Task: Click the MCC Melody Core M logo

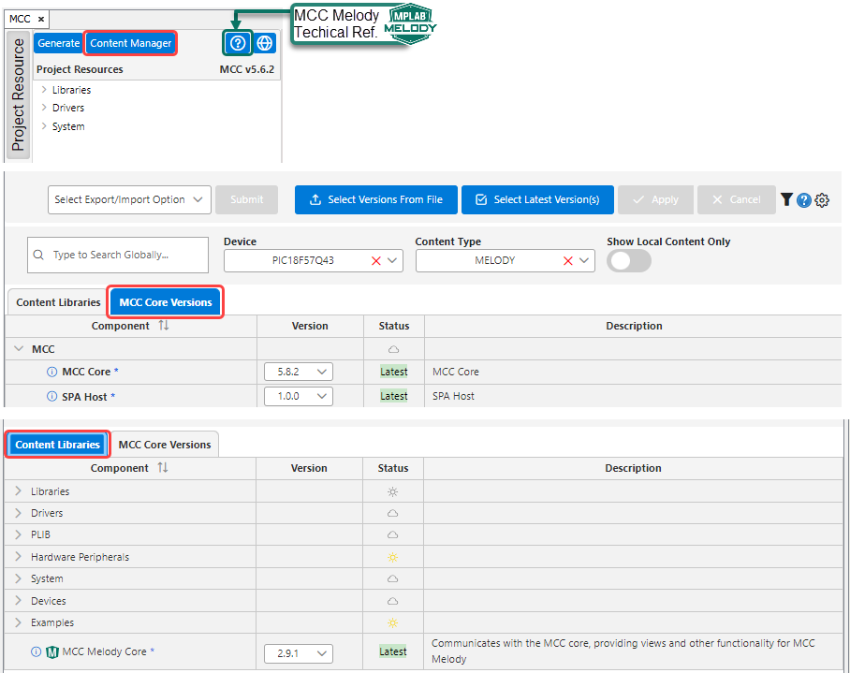Action: [52, 651]
